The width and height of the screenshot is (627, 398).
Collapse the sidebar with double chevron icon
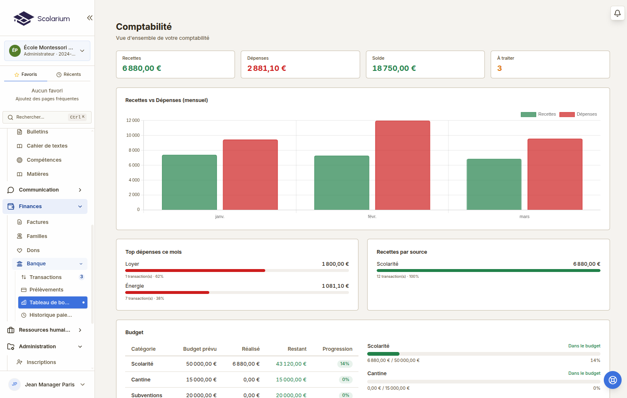tap(90, 18)
